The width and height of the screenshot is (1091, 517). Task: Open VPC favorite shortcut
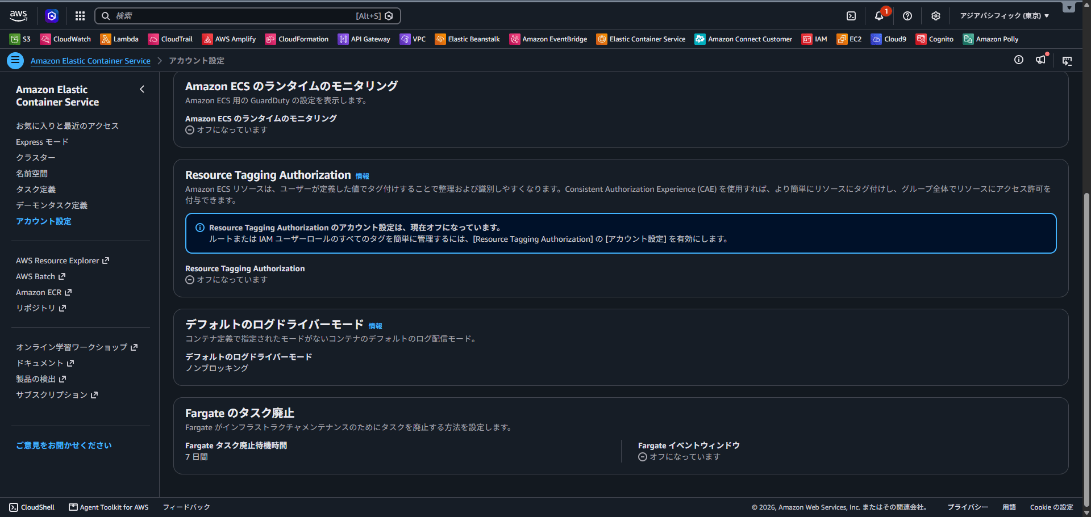click(x=413, y=39)
